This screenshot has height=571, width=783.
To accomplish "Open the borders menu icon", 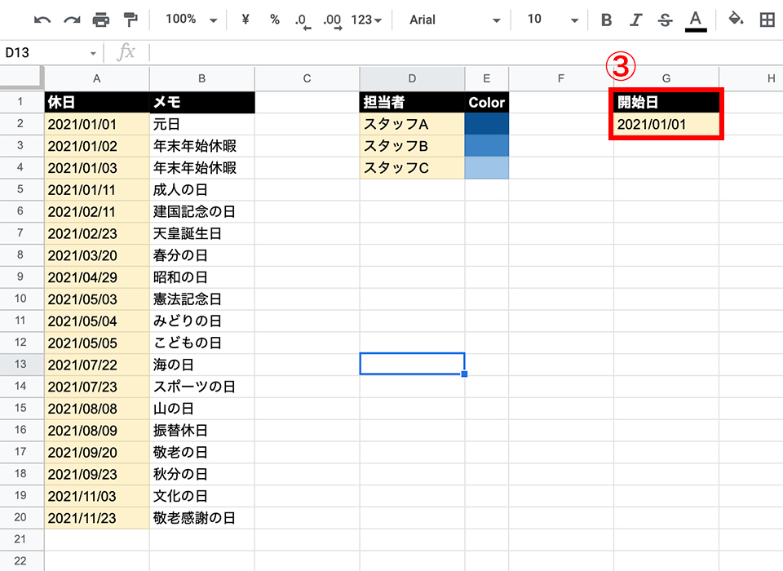I will [767, 20].
